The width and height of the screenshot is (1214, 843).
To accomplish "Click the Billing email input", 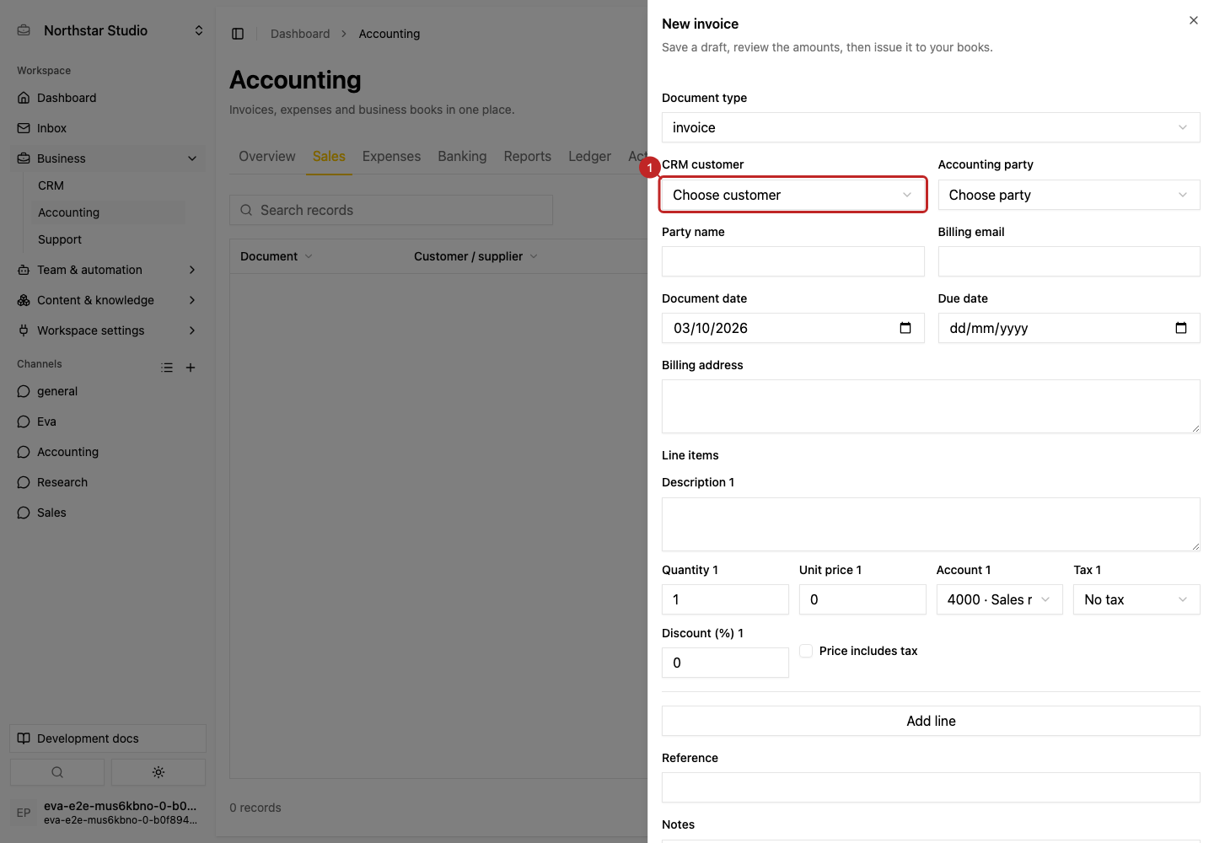I will 1069,261.
